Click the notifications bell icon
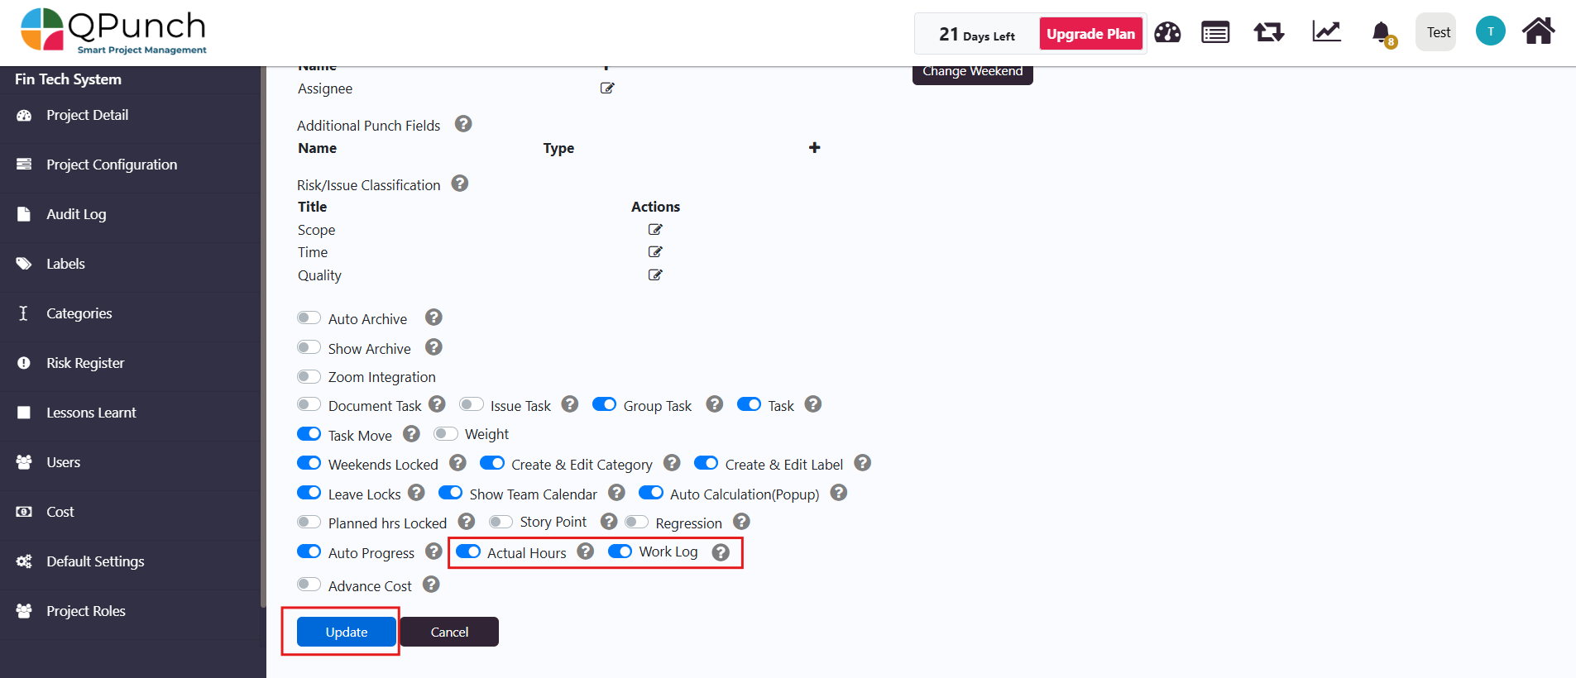 (1381, 33)
